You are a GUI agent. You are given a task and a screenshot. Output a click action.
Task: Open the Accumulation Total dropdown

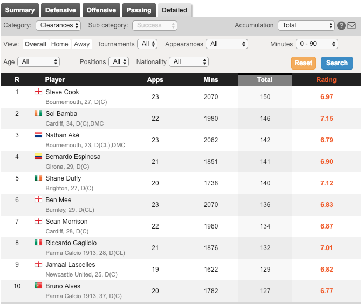(306, 25)
